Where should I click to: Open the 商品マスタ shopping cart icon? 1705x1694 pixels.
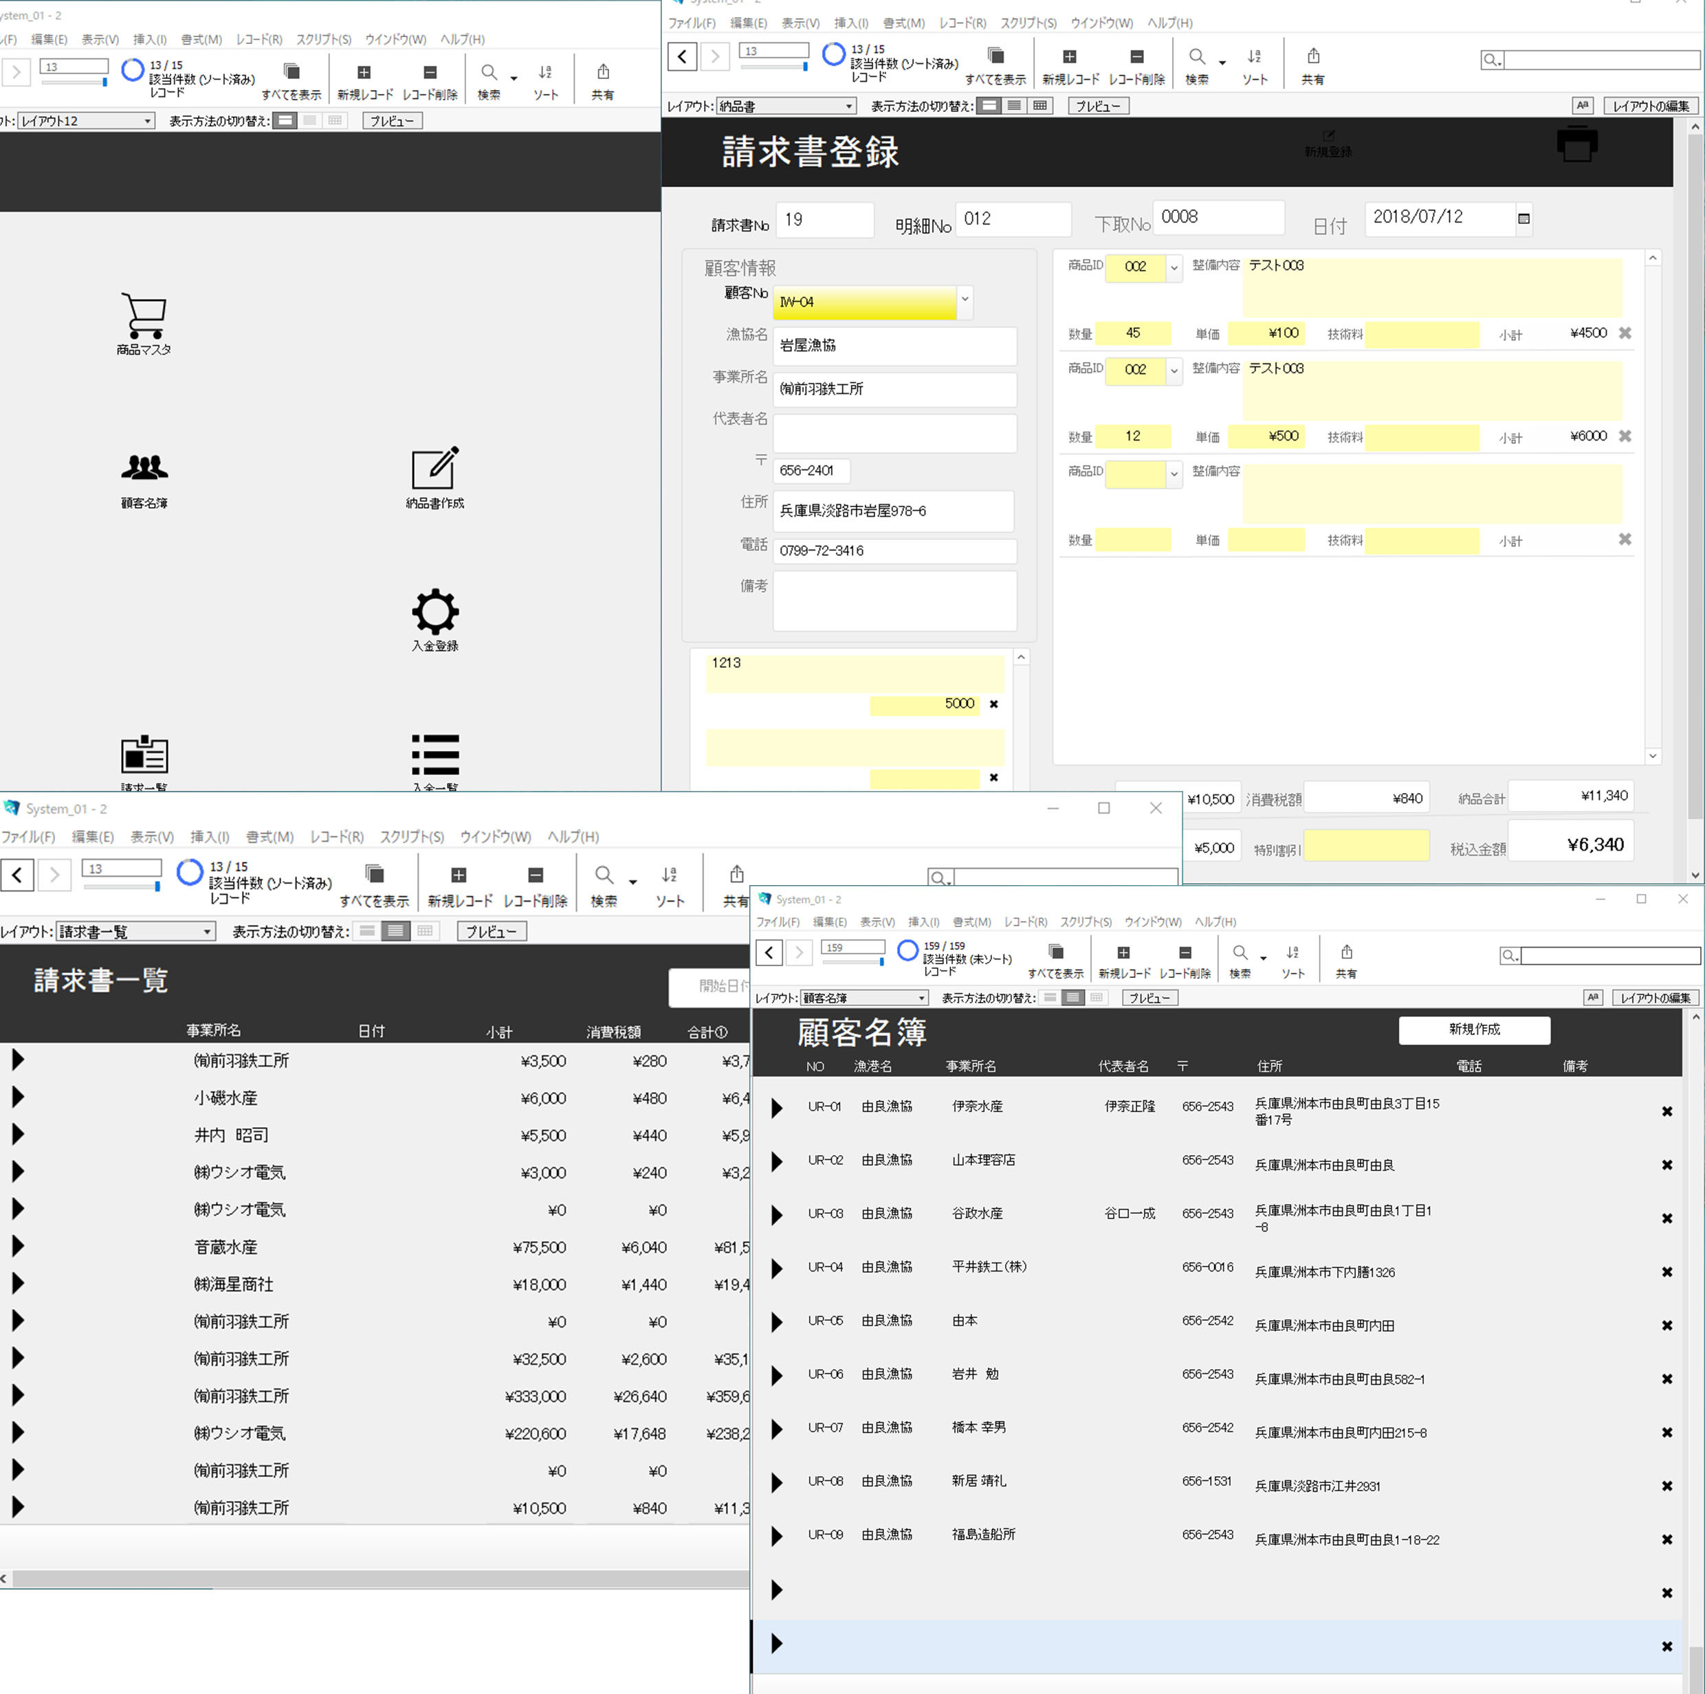[x=144, y=316]
